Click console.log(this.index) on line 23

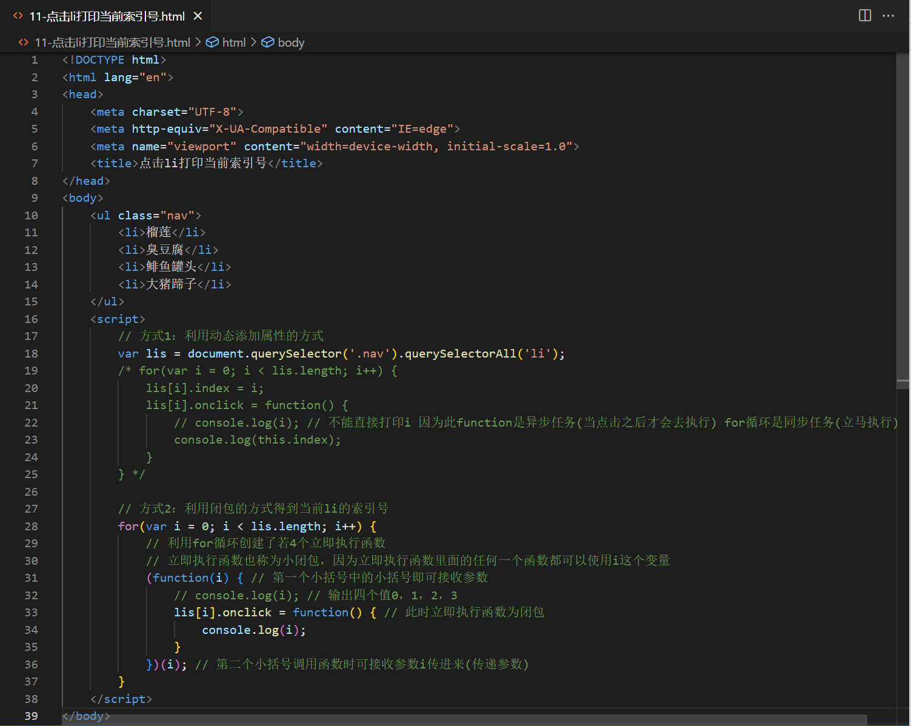[258, 440]
